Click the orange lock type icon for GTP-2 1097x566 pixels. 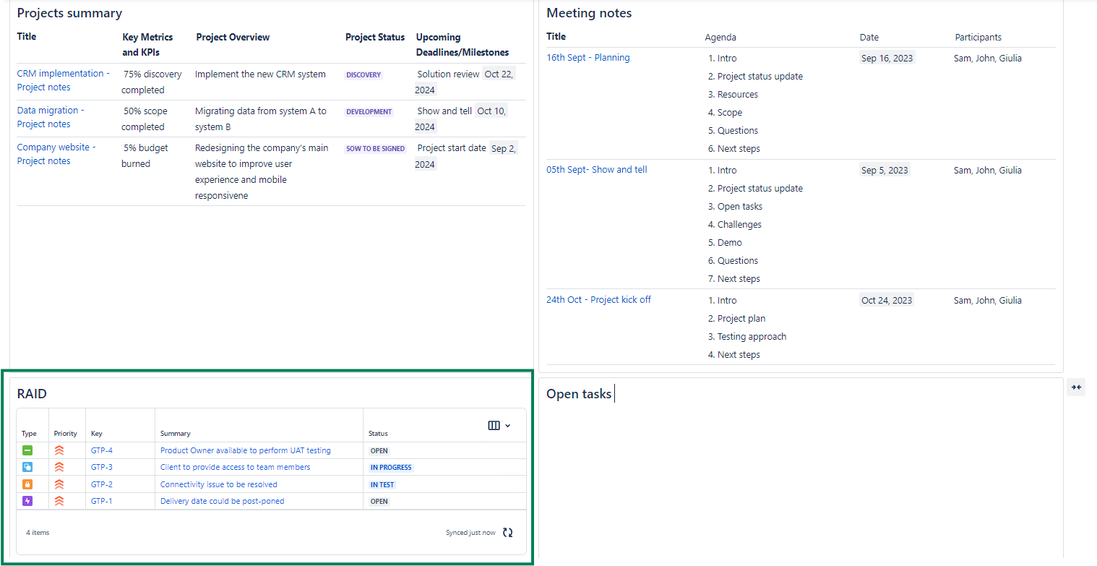point(27,484)
